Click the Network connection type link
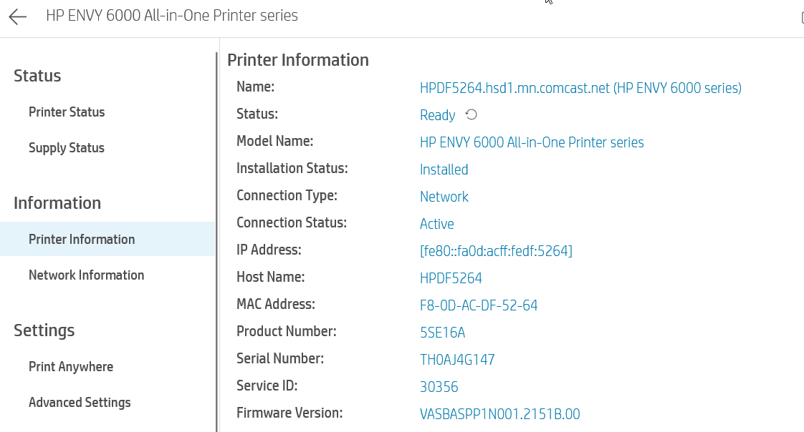Image resolution: width=804 pixels, height=432 pixels. pyautogui.click(x=444, y=197)
